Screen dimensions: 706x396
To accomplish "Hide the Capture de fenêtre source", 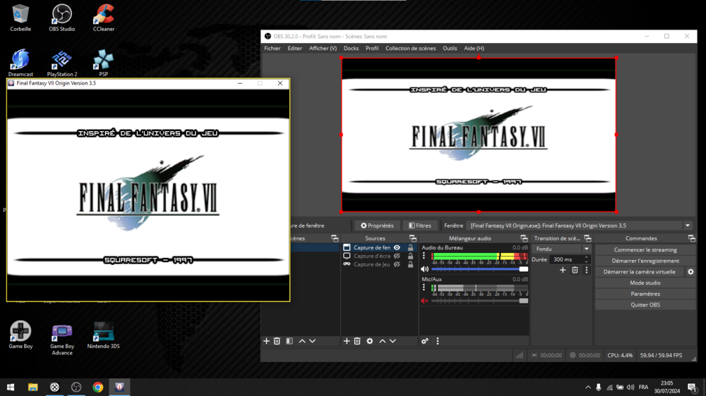I will point(397,248).
